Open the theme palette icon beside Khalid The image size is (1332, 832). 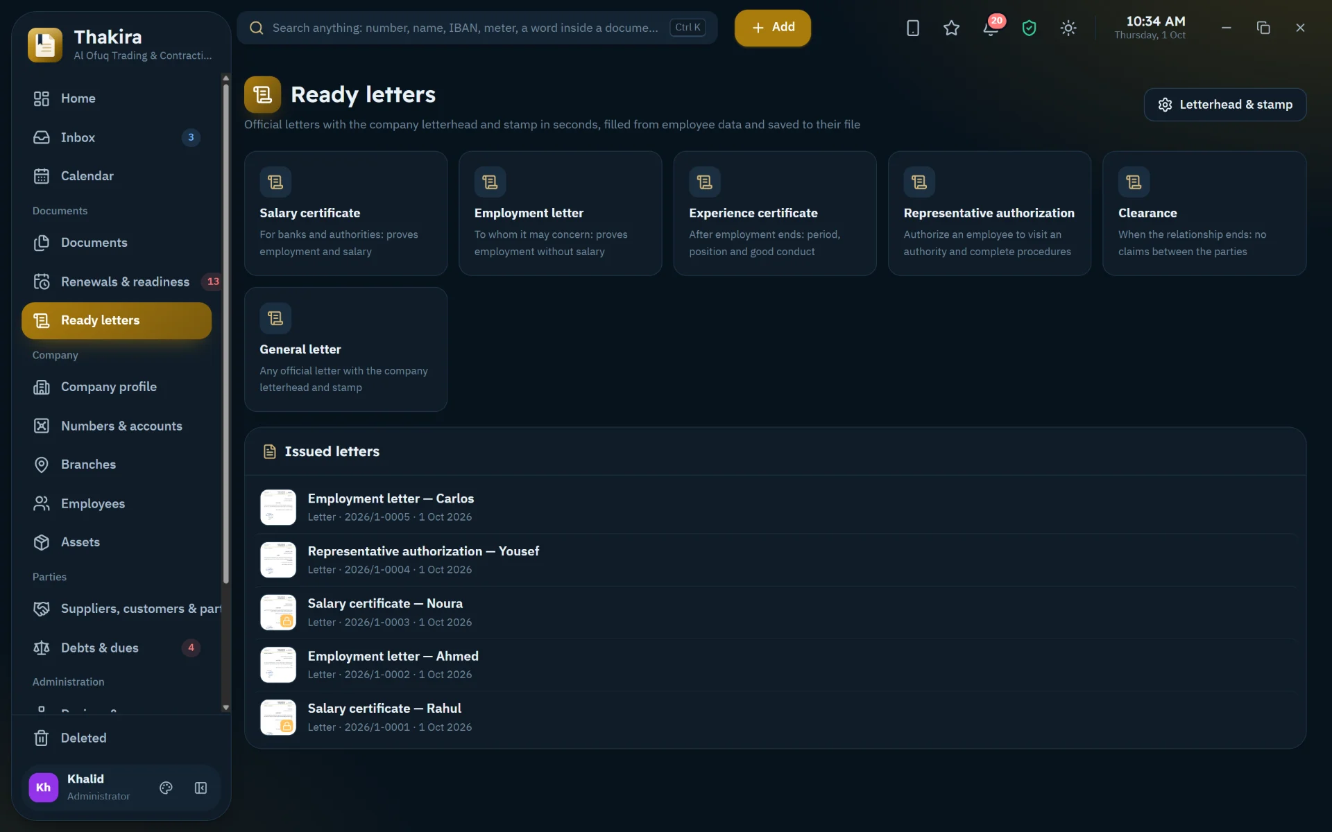click(x=166, y=788)
